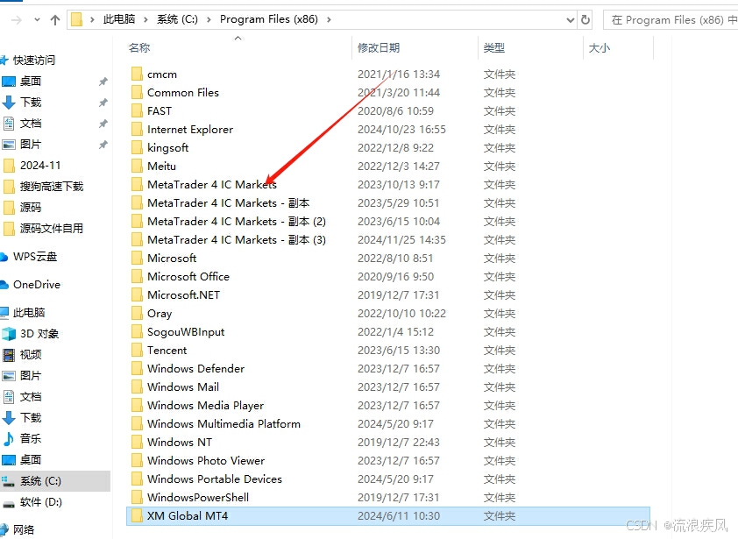Sort by 大小 column header

coord(600,47)
